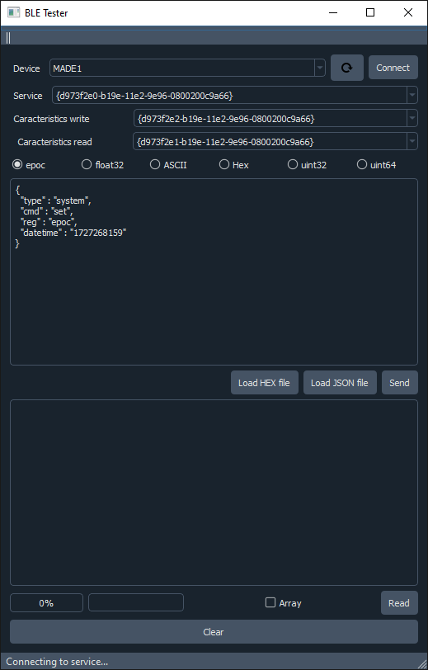The image size is (428, 670).
Task: Click the window resize grip in status bar
Action: click(421, 662)
